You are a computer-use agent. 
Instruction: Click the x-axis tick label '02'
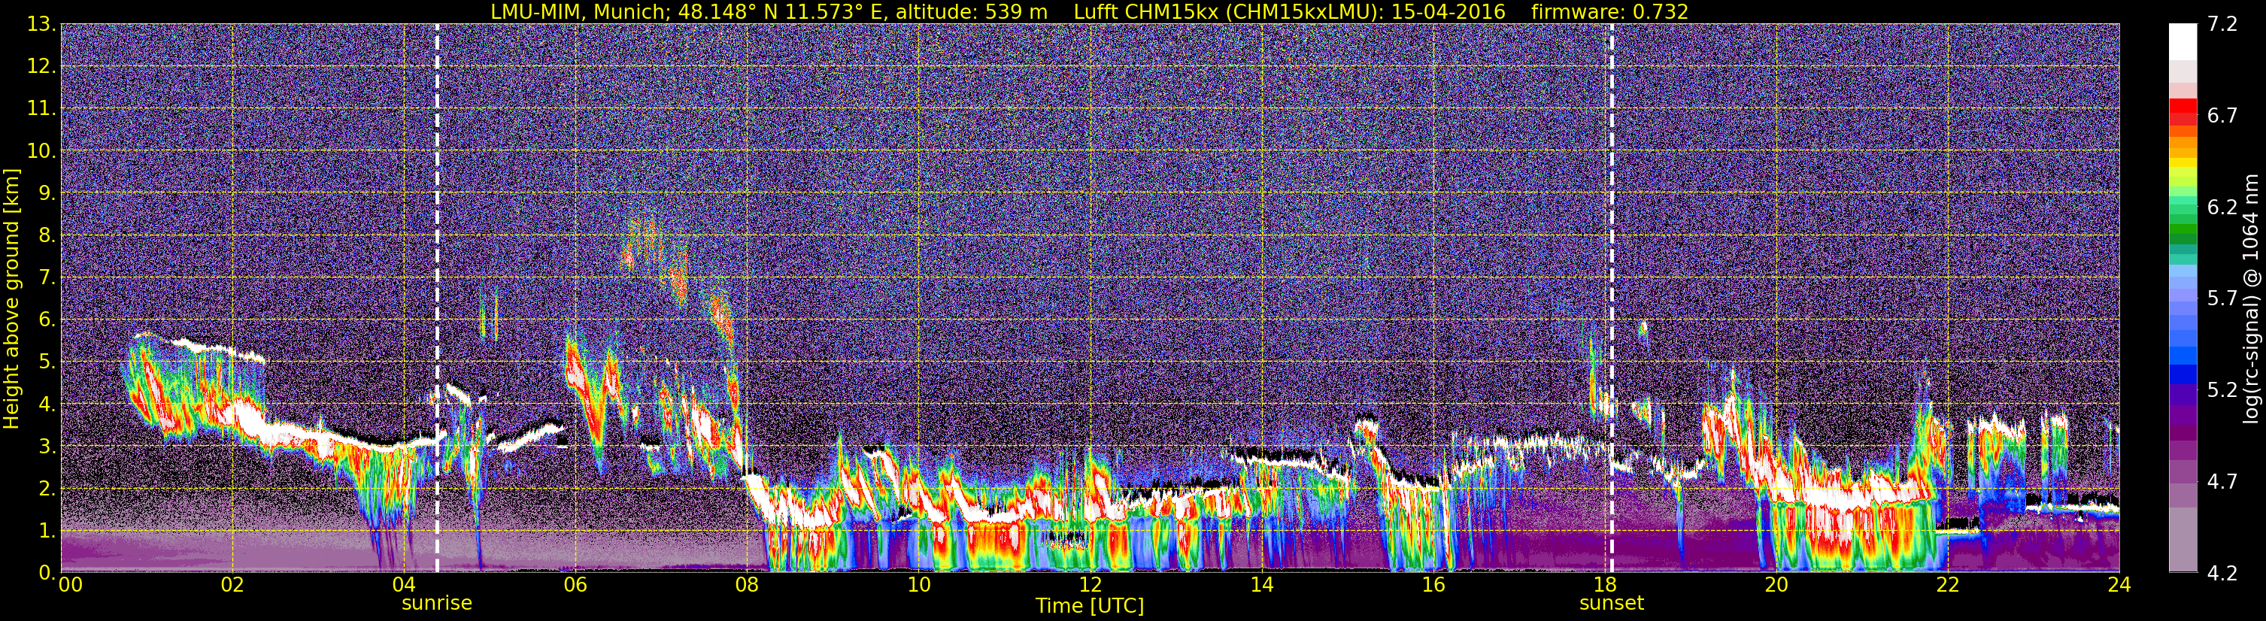232,585
